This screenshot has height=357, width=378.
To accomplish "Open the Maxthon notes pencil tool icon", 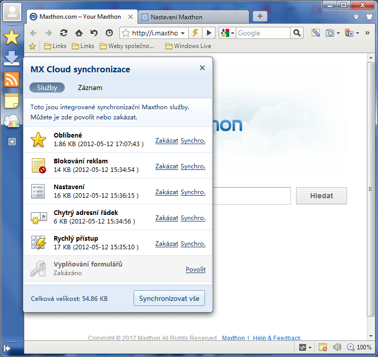I will [x=316, y=33].
